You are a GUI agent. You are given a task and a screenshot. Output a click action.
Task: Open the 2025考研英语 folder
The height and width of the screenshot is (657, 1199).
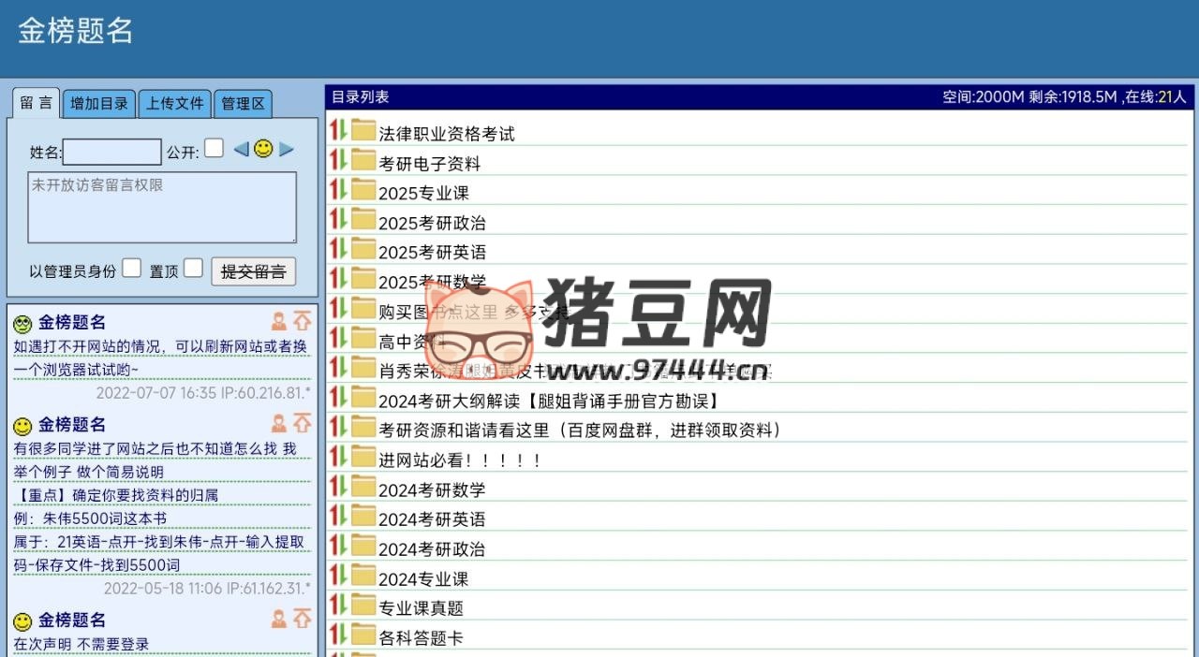pos(431,251)
